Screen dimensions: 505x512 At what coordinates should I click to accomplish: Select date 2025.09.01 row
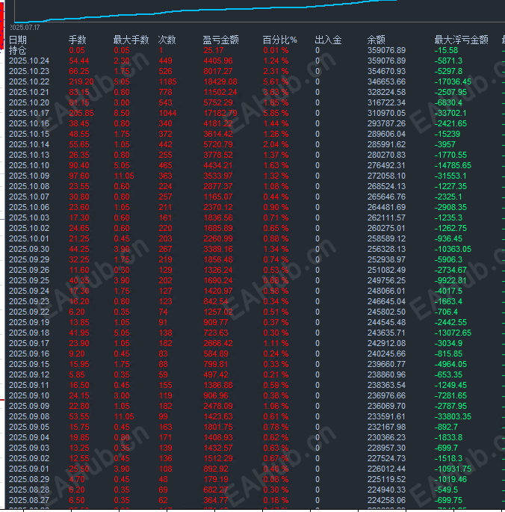29,469
